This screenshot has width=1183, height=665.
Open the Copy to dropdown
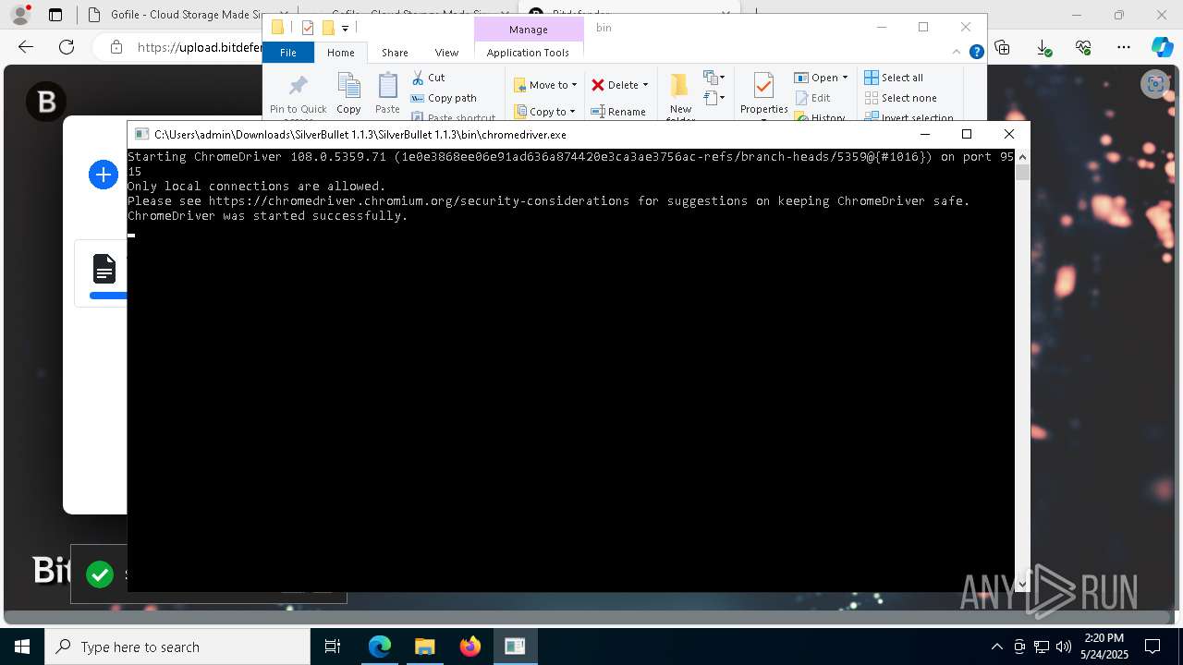coord(545,112)
